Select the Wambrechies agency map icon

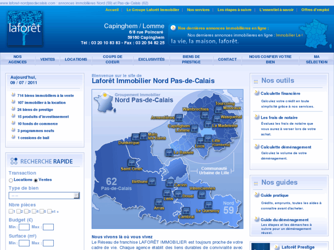[205, 115]
